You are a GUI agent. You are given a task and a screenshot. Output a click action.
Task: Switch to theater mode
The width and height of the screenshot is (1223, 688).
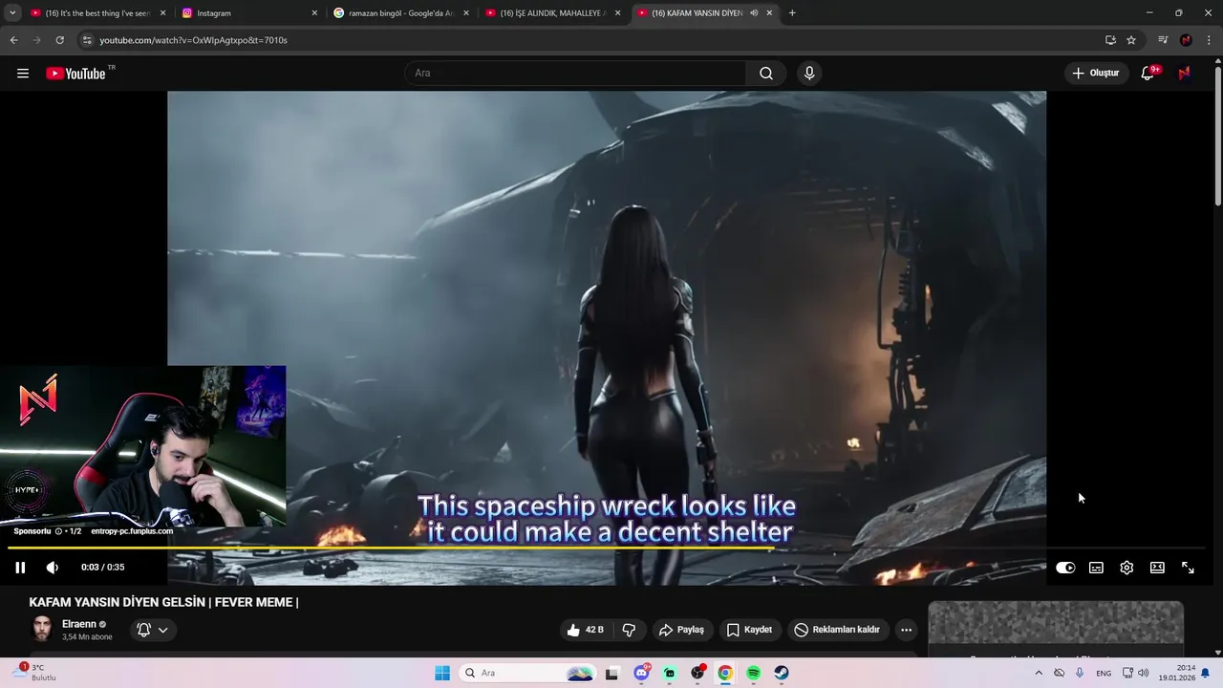(1157, 568)
